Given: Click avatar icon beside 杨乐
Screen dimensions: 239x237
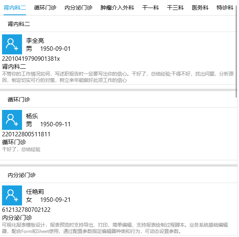Looking at the screenshot, I should (x=12, y=120).
